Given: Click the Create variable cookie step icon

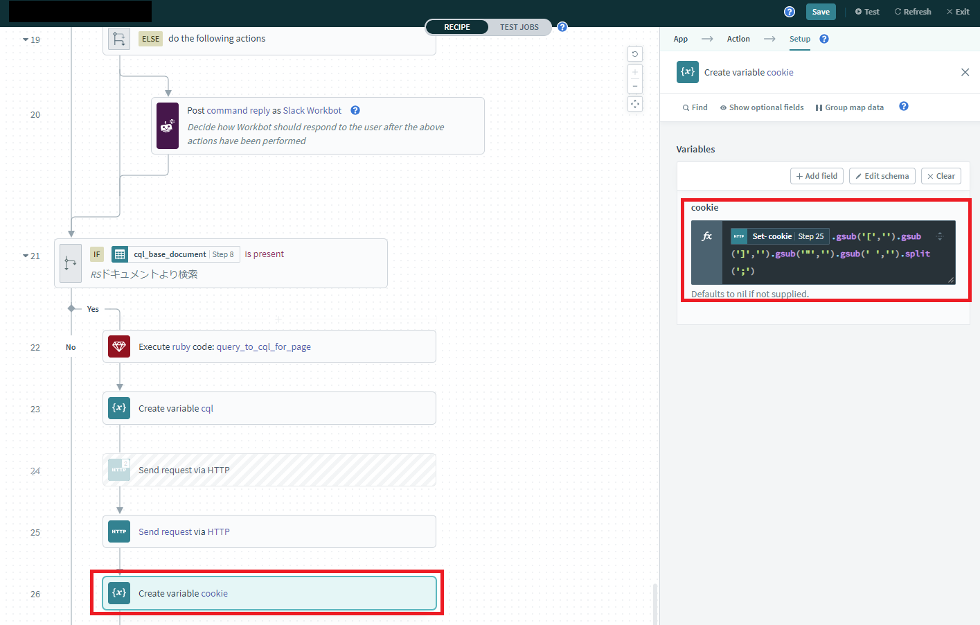Looking at the screenshot, I should pos(119,593).
